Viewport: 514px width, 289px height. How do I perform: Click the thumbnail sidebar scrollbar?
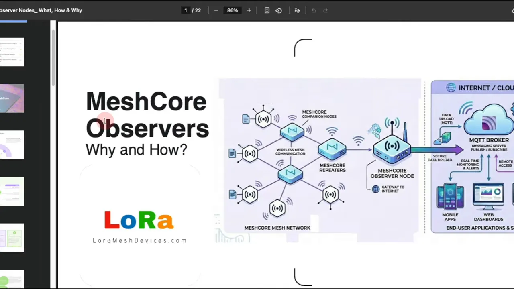pyautogui.click(x=53, y=58)
